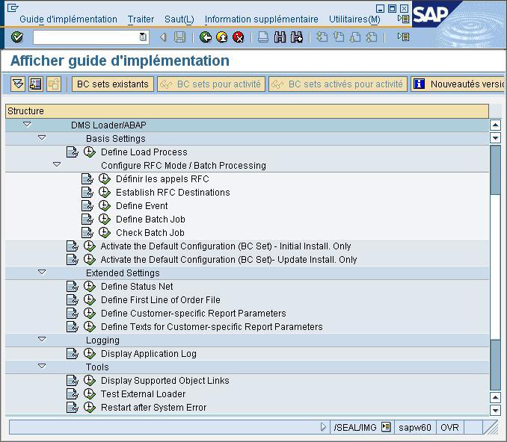Click the Print icon in standard toolbar
Screen dimensions: 507x442
(x=263, y=37)
